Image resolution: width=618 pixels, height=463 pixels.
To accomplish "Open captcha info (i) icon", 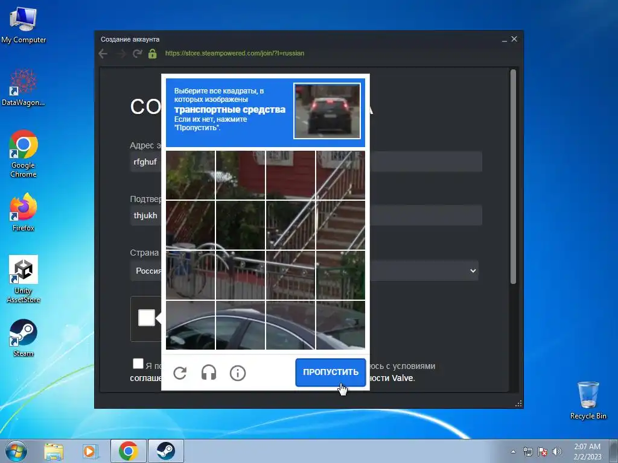I will point(238,373).
